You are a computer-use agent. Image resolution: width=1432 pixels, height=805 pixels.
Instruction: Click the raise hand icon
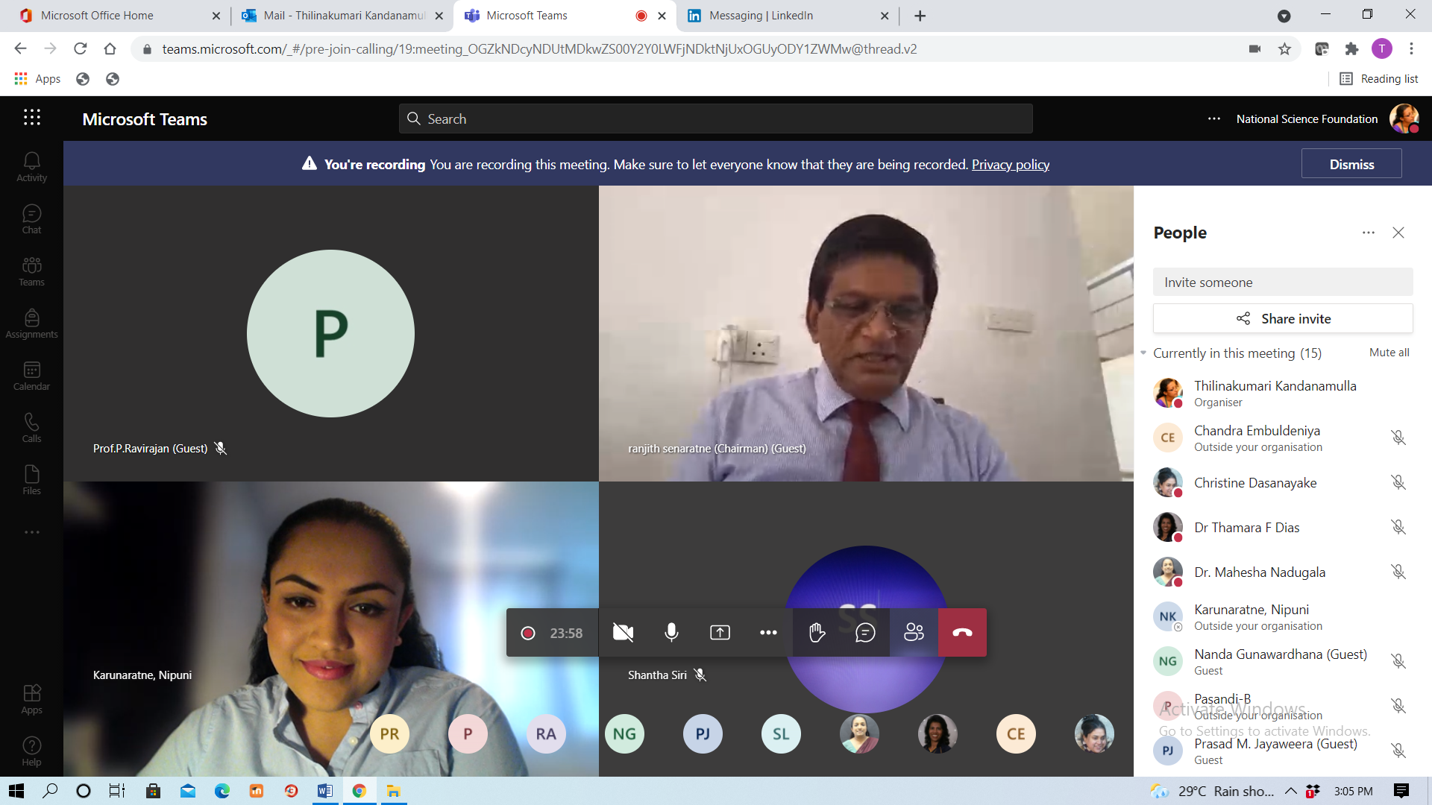817,633
